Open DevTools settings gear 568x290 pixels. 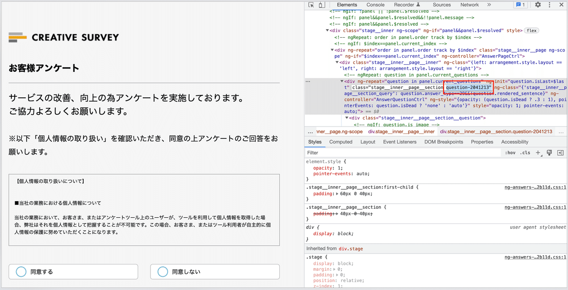[538, 5]
